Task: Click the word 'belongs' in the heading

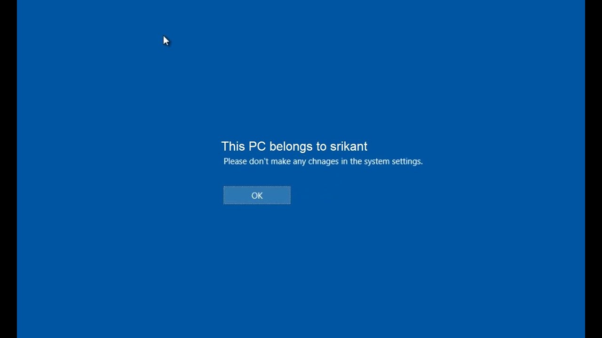Action: (x=291, y=147)
